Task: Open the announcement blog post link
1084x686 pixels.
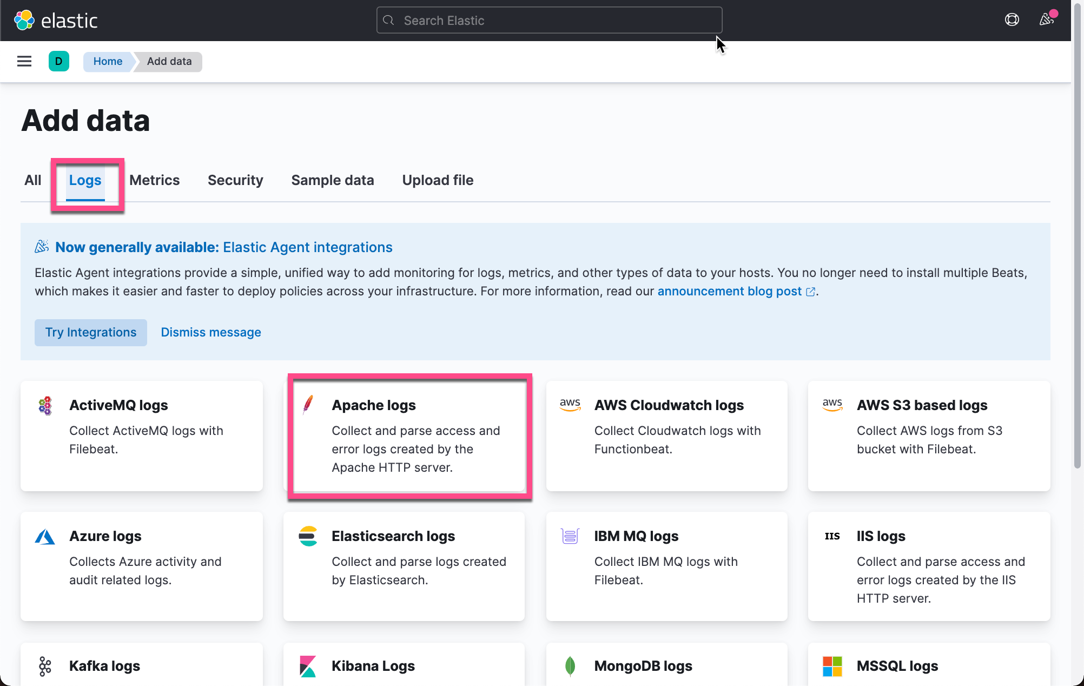Action: pos(729,291)
